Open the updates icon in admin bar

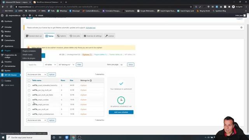coord(24,16)
